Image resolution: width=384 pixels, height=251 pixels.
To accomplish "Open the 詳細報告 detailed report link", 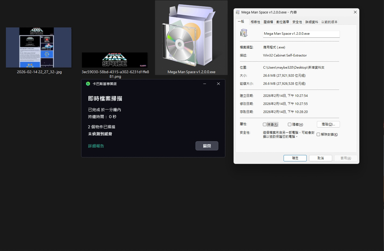I will [x=96, y=146].
